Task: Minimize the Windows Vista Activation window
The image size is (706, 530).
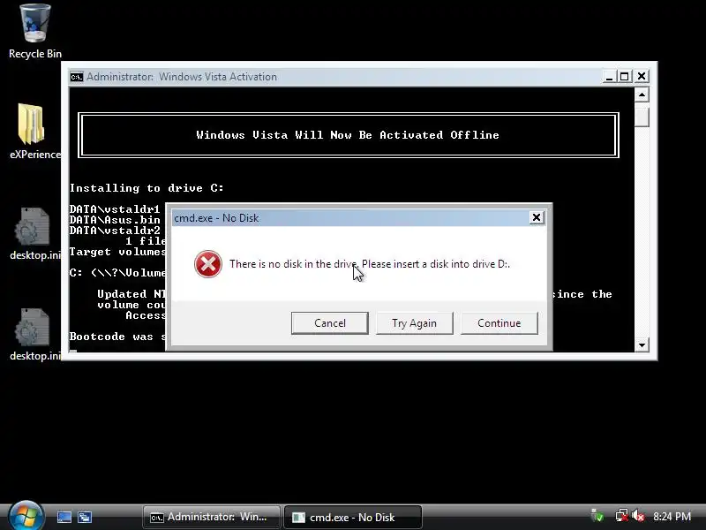Action: pos(609,77)
